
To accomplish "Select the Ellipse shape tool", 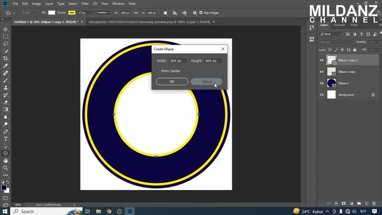I will [5, 153].
